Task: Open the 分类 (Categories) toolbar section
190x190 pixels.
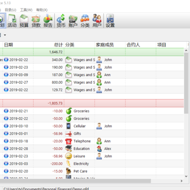Action: pyautogui.click(x=85, y=21)
